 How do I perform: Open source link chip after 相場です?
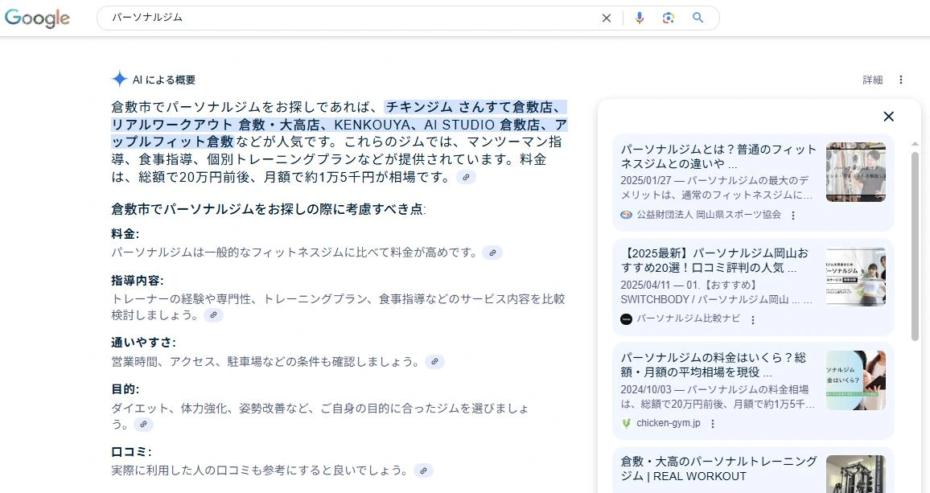tap(466, 178)
